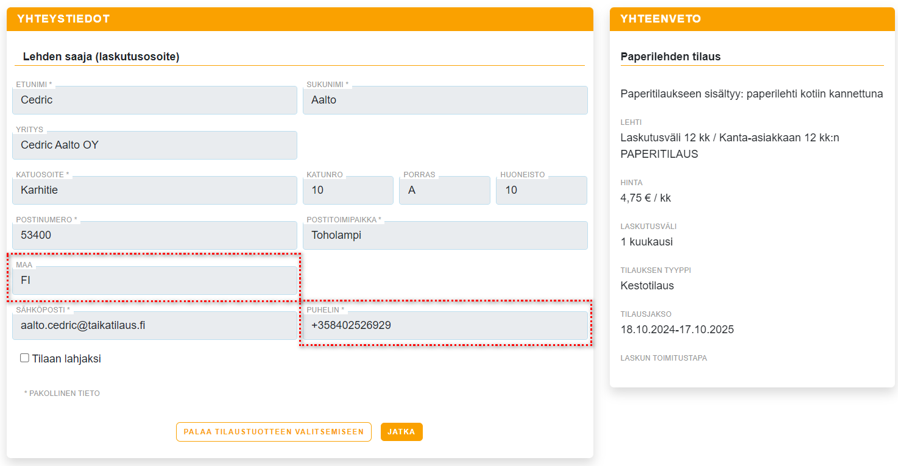The width and height of the screenshot is (898, 466).
Task: Go back via PALAA TILAUSTUOTTEEN VALITSEMISEEN button
Action: (274, 432)
